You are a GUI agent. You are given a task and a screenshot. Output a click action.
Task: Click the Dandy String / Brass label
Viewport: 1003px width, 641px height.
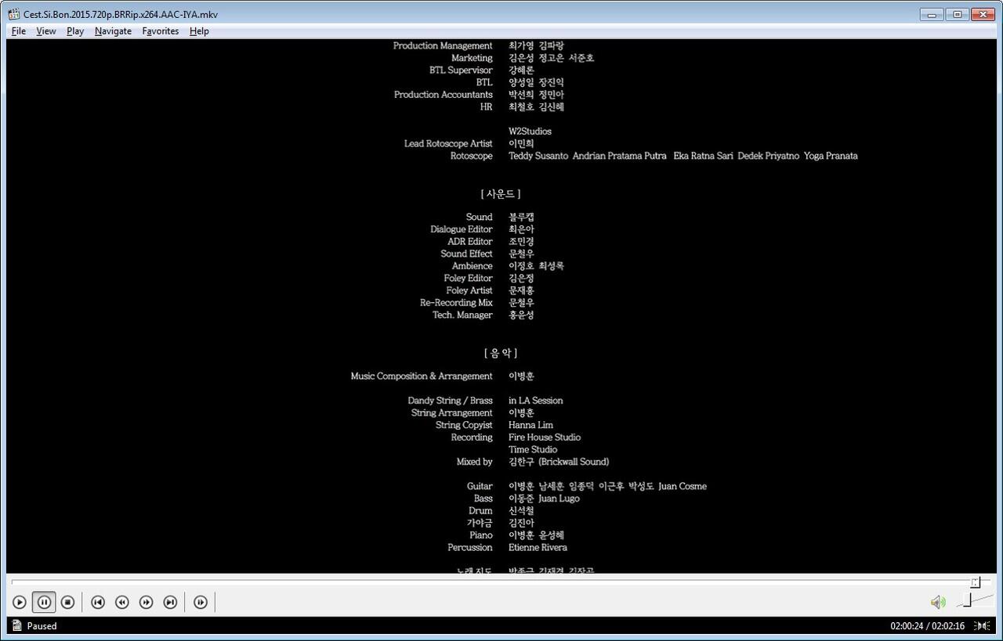pyautogui.click(x=450, y=401)
